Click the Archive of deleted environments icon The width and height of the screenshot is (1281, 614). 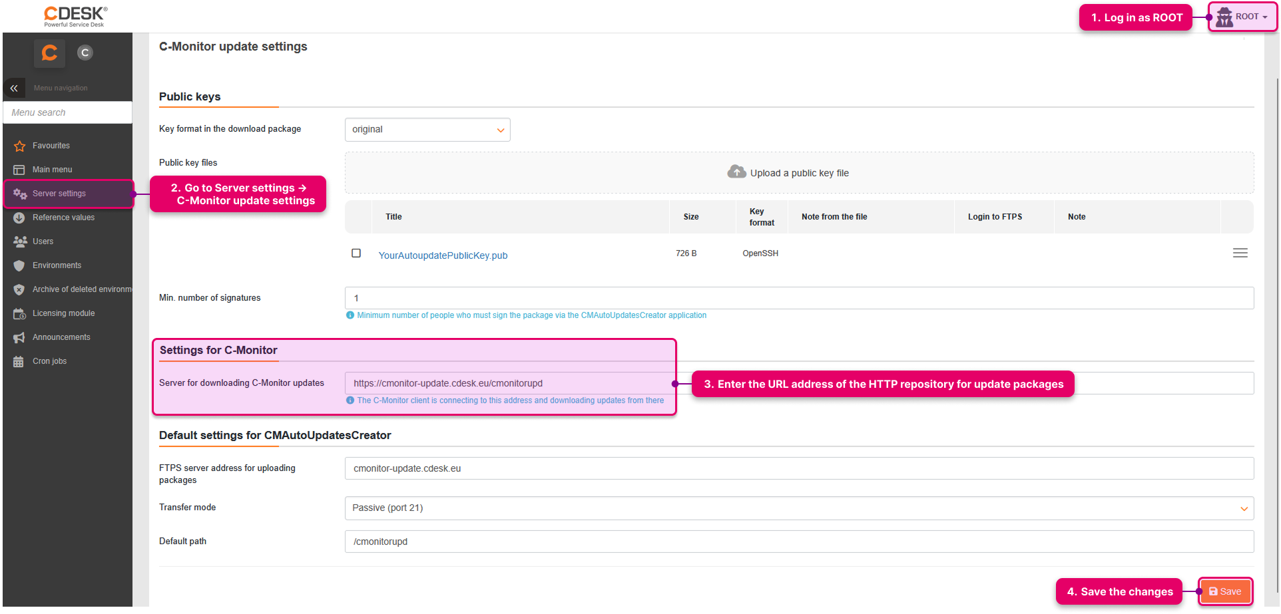point(19,289)
